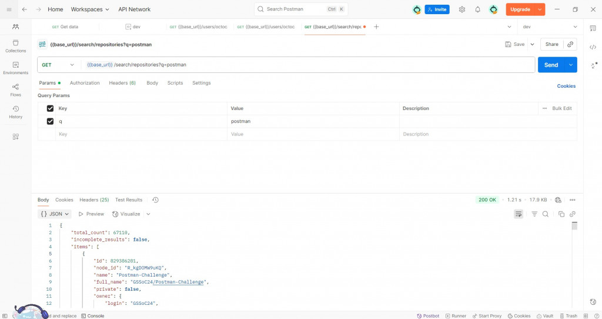Copy request link icon beside Share
The image size is (602, 319).
(x=570, y=44)
